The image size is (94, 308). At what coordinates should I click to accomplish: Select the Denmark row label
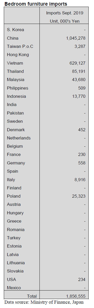tap(16, 130)
